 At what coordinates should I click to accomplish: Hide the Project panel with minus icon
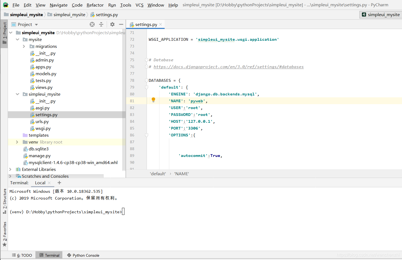coord(121,24)
